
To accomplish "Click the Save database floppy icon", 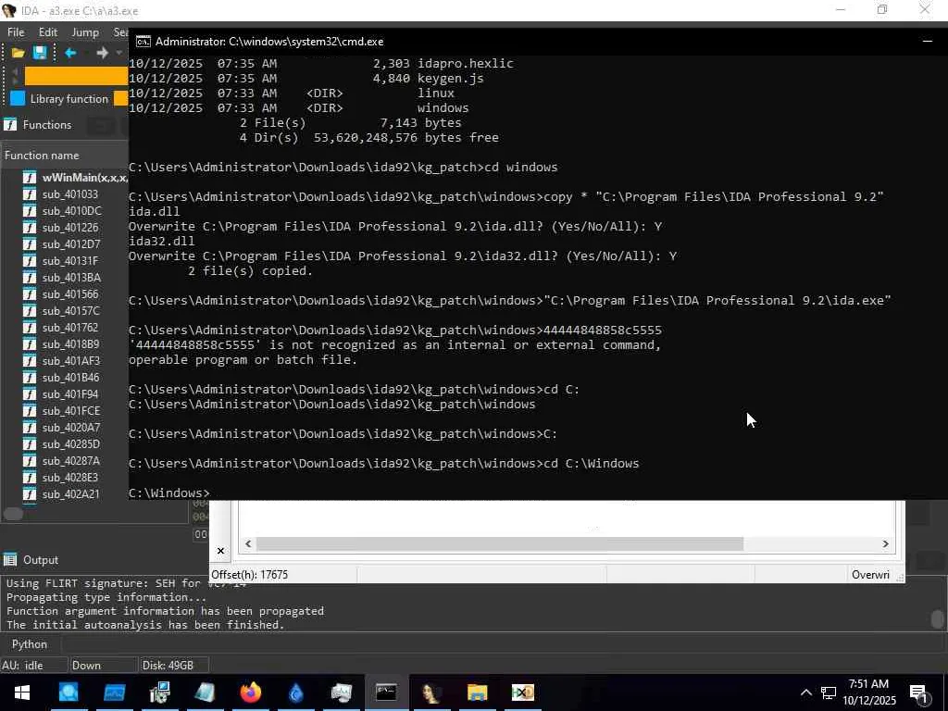I will pyautogui.click(x=40, y=53).
